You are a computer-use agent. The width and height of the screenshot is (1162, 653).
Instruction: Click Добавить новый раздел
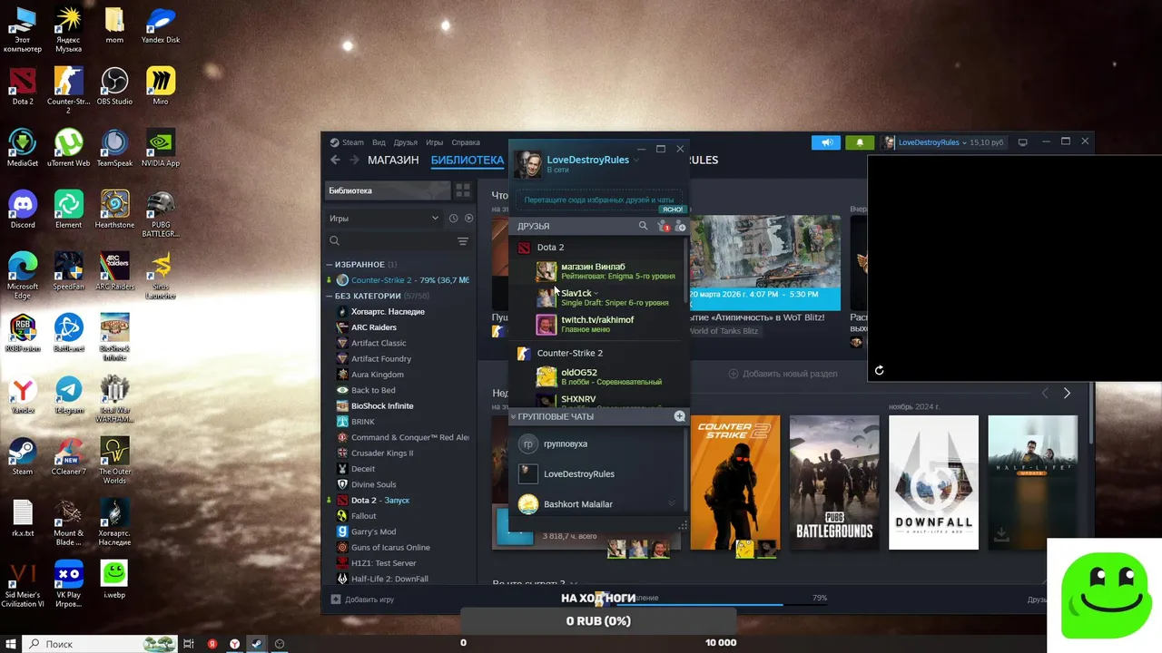(x=782, y=374)
